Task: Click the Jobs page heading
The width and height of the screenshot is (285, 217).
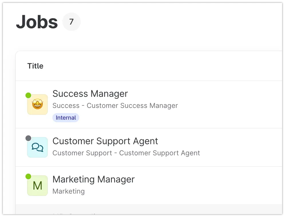Action: click(37, 22)
